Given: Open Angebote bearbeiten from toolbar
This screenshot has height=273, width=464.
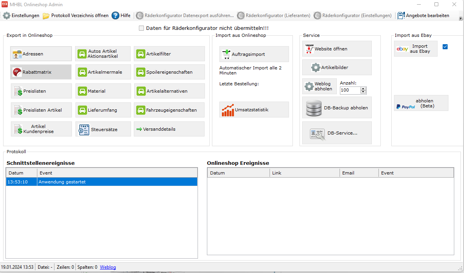Looking at the screenshot, I should click(x=423, y=16).
